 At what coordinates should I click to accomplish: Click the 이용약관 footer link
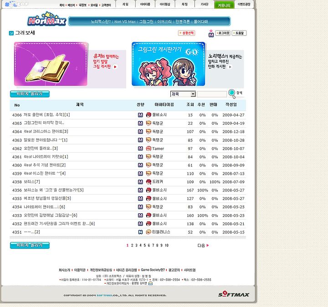tap(80, 270)
